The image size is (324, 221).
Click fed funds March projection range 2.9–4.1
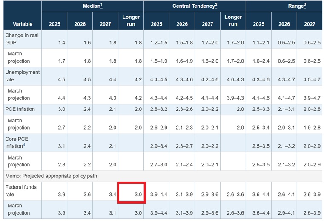[287, 213]
